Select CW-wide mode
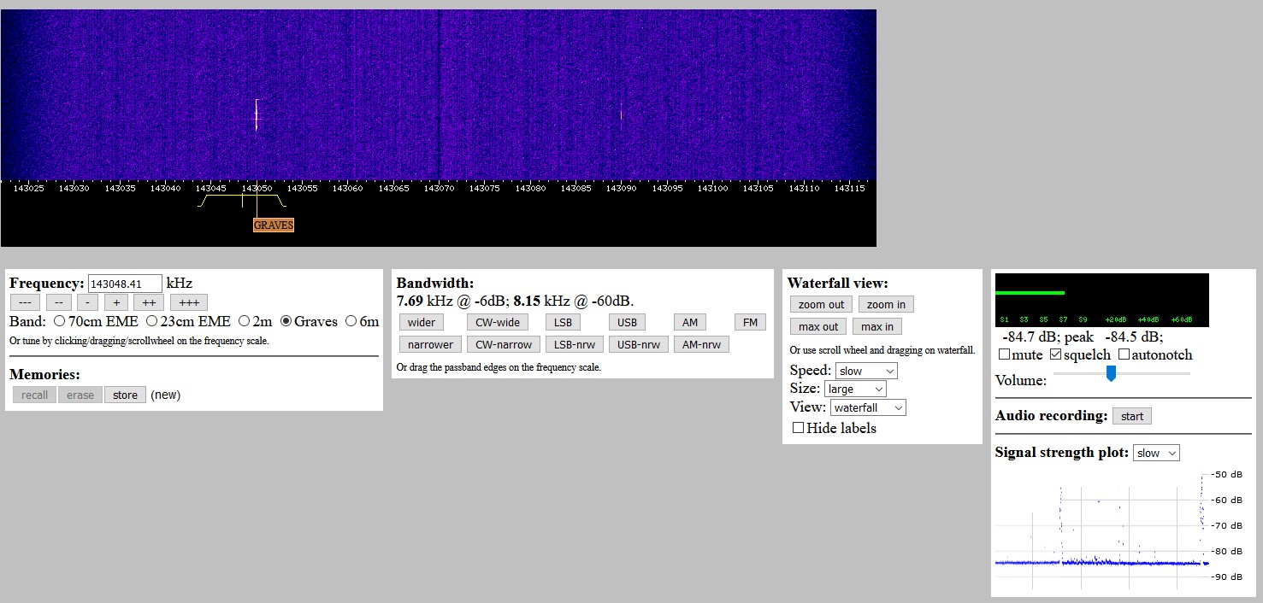The width and height of the screenshot is (1263, 603). (x=498, y=322)
